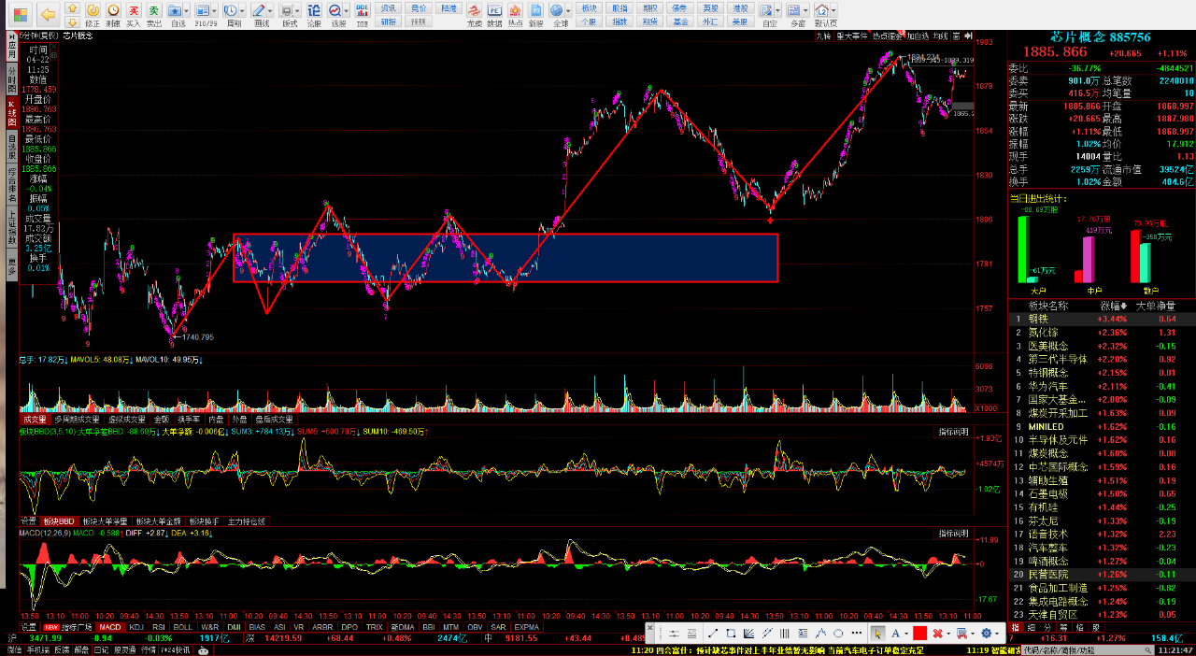The height and width of the screenshot is (656, 1196).
Task: Switch to the KDJ indicator tab
Action: [136, 627]
